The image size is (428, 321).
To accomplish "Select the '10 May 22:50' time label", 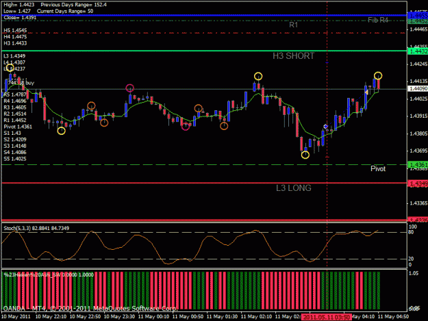I will click(85, 317).
